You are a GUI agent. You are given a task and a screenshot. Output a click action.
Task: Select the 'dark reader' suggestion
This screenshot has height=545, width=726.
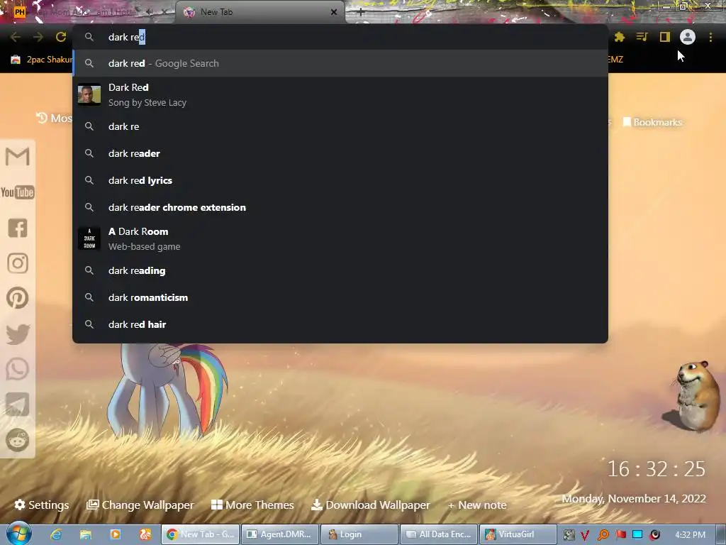click(340, 153)
